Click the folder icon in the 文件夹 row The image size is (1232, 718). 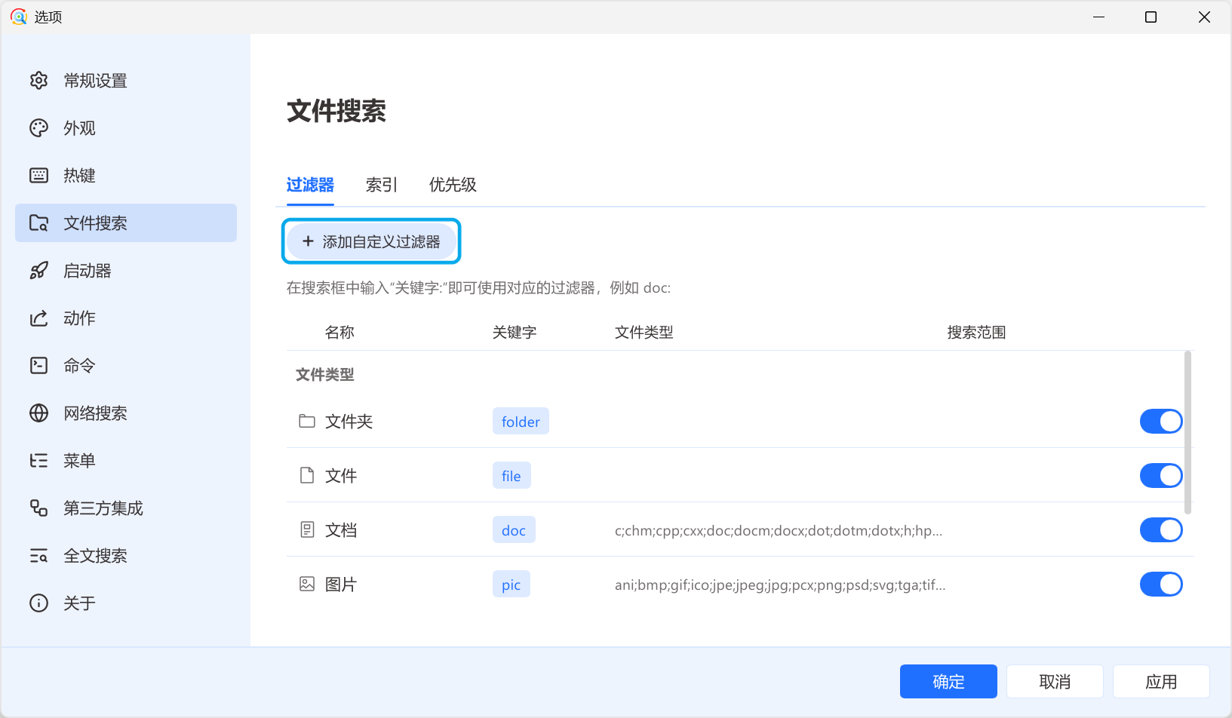307,421
